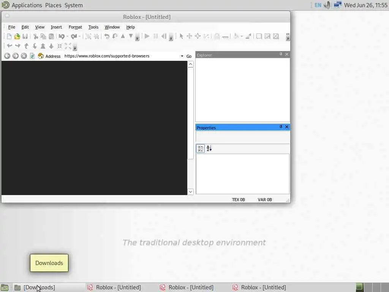The height and width of the screenshot is (292, 389).
Task: Click the up triangle icon in toolbar
Action: point(123,36)
